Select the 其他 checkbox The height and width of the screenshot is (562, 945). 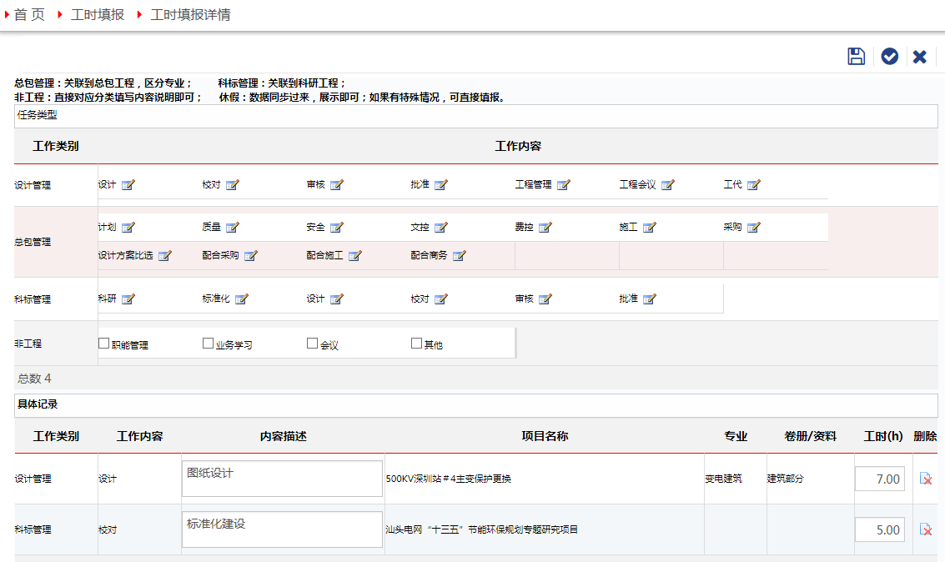(x=417, y=344)
